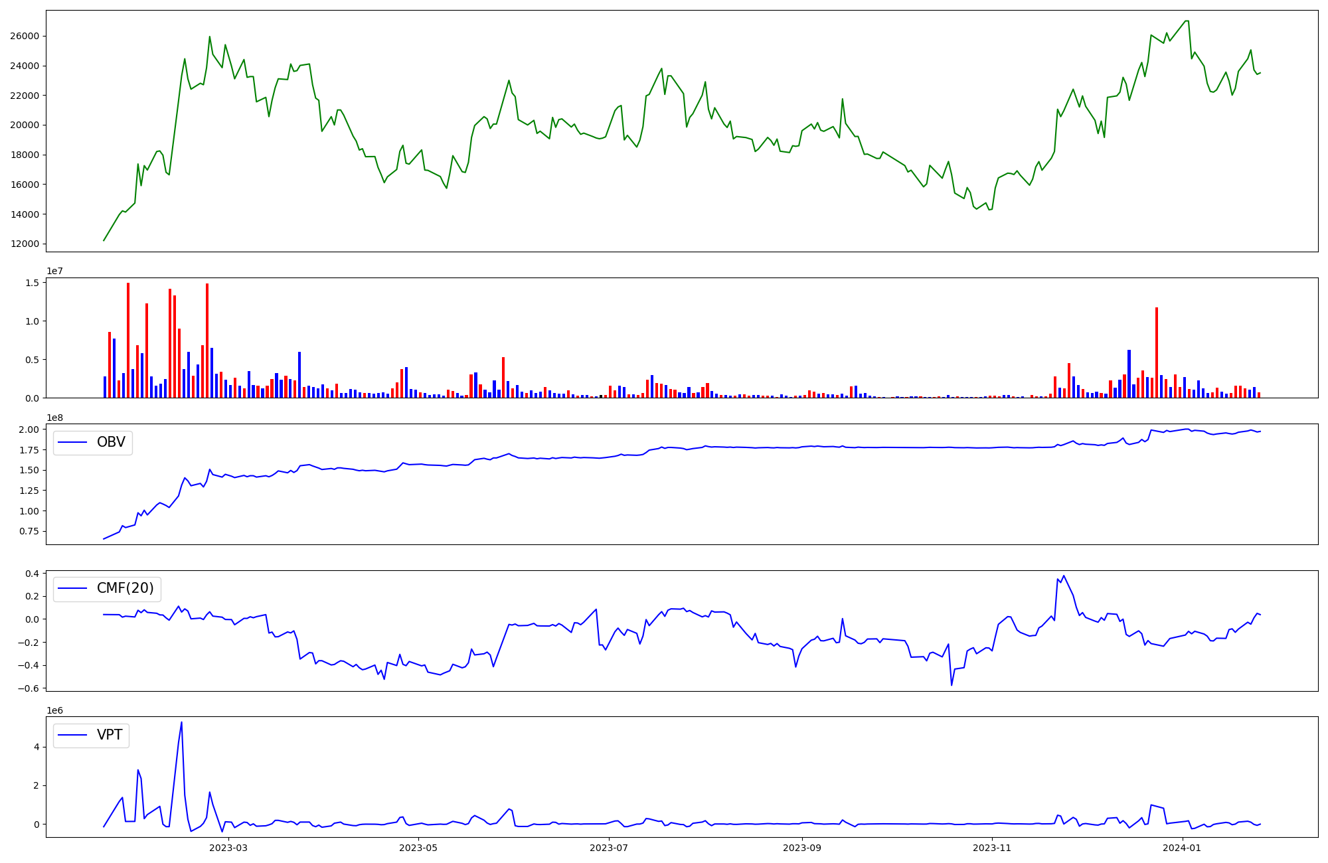
Task: Click the 12000 tick on price axis
Action: (x=25, y=244)
